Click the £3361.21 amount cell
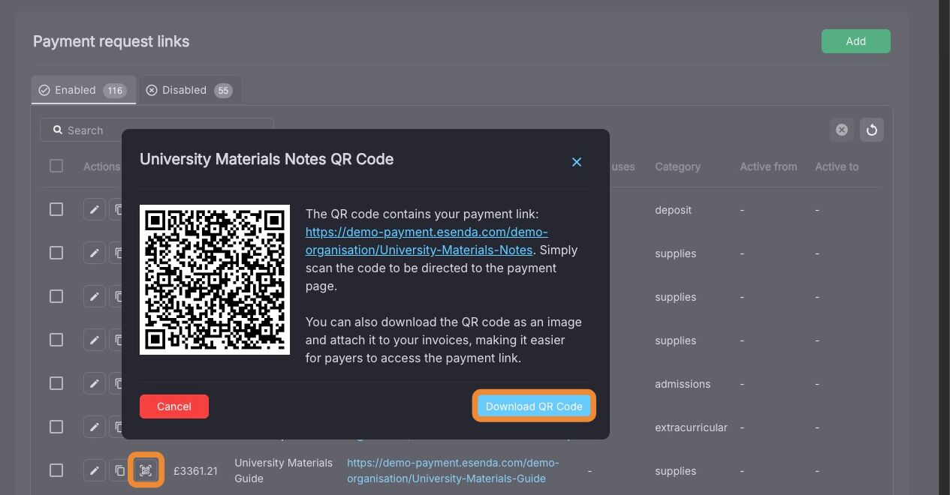950x495 pixels. [195, 471]
